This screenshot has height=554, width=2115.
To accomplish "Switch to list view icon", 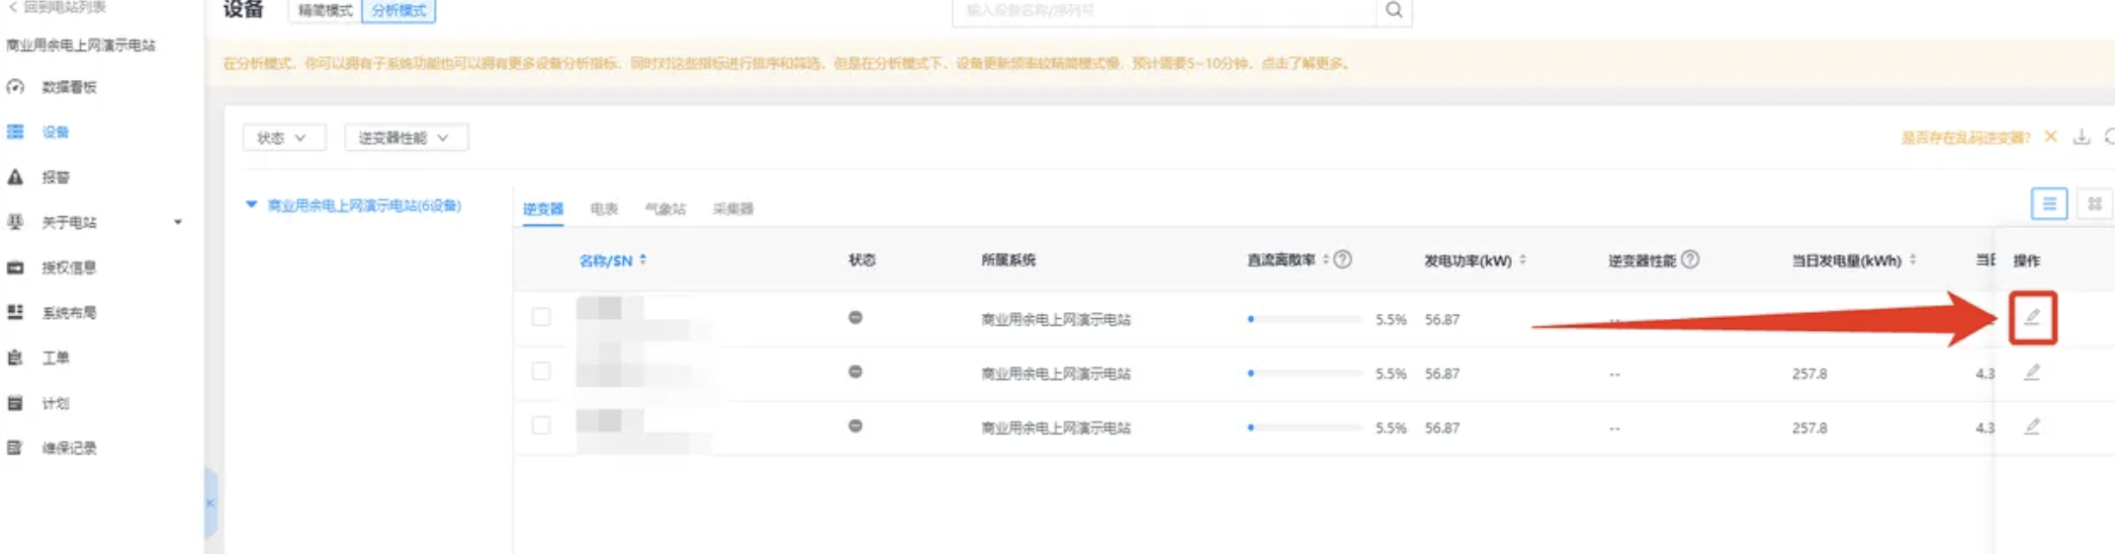I will pyautogui.click(x=2049, y=203).
